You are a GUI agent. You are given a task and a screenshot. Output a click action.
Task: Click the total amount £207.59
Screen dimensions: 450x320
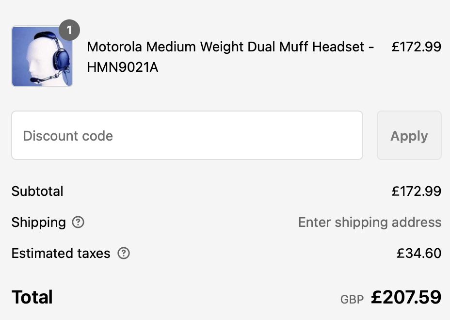[406, 297]
